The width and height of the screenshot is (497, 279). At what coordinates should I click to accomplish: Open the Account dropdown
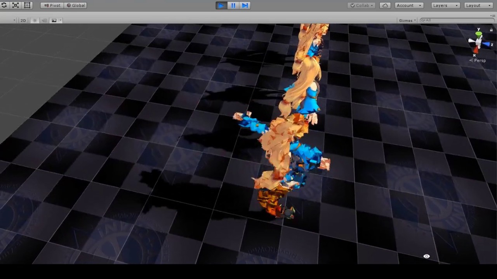(409, 5)
